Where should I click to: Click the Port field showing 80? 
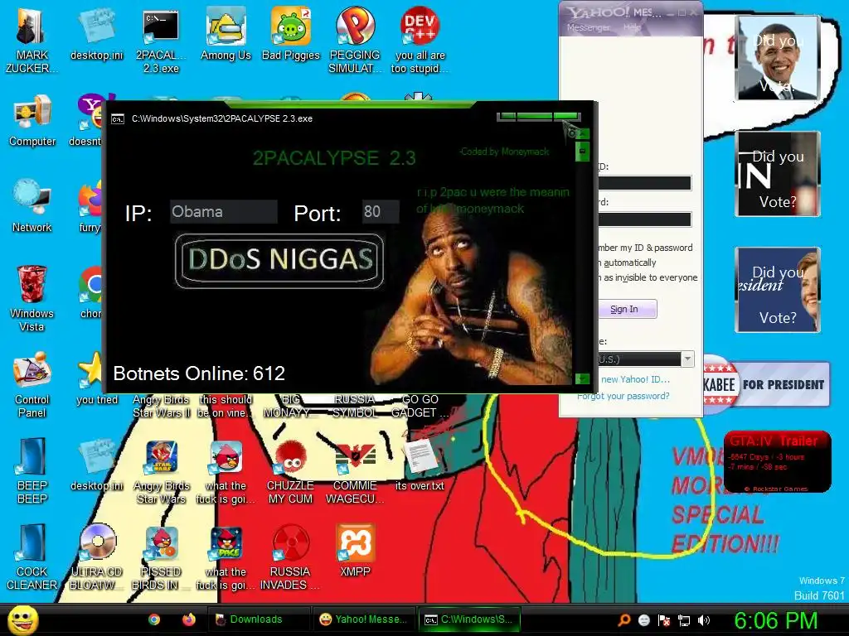[x=381, y=211]
